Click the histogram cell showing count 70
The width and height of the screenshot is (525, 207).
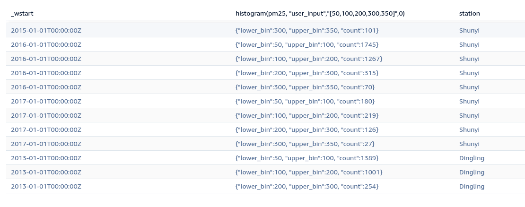coord(305,87)
